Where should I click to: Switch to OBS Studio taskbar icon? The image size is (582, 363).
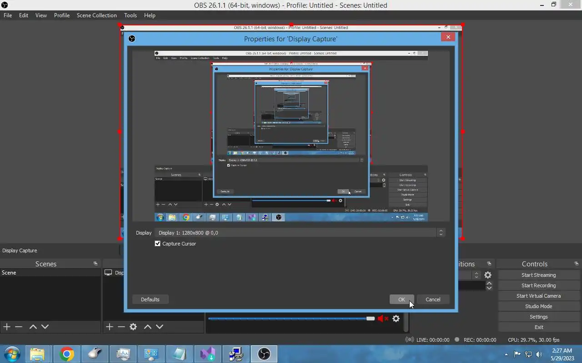[x=264, y=354]
